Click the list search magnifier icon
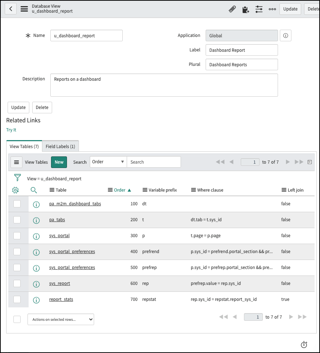 pos(34,190)
